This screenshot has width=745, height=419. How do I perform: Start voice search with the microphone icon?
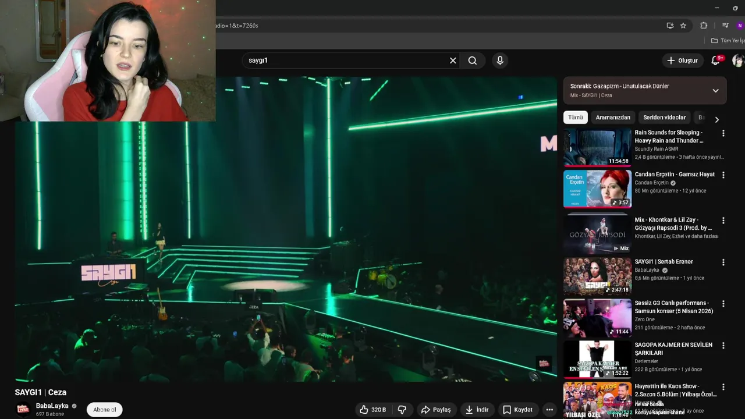(x=500, y=61)
